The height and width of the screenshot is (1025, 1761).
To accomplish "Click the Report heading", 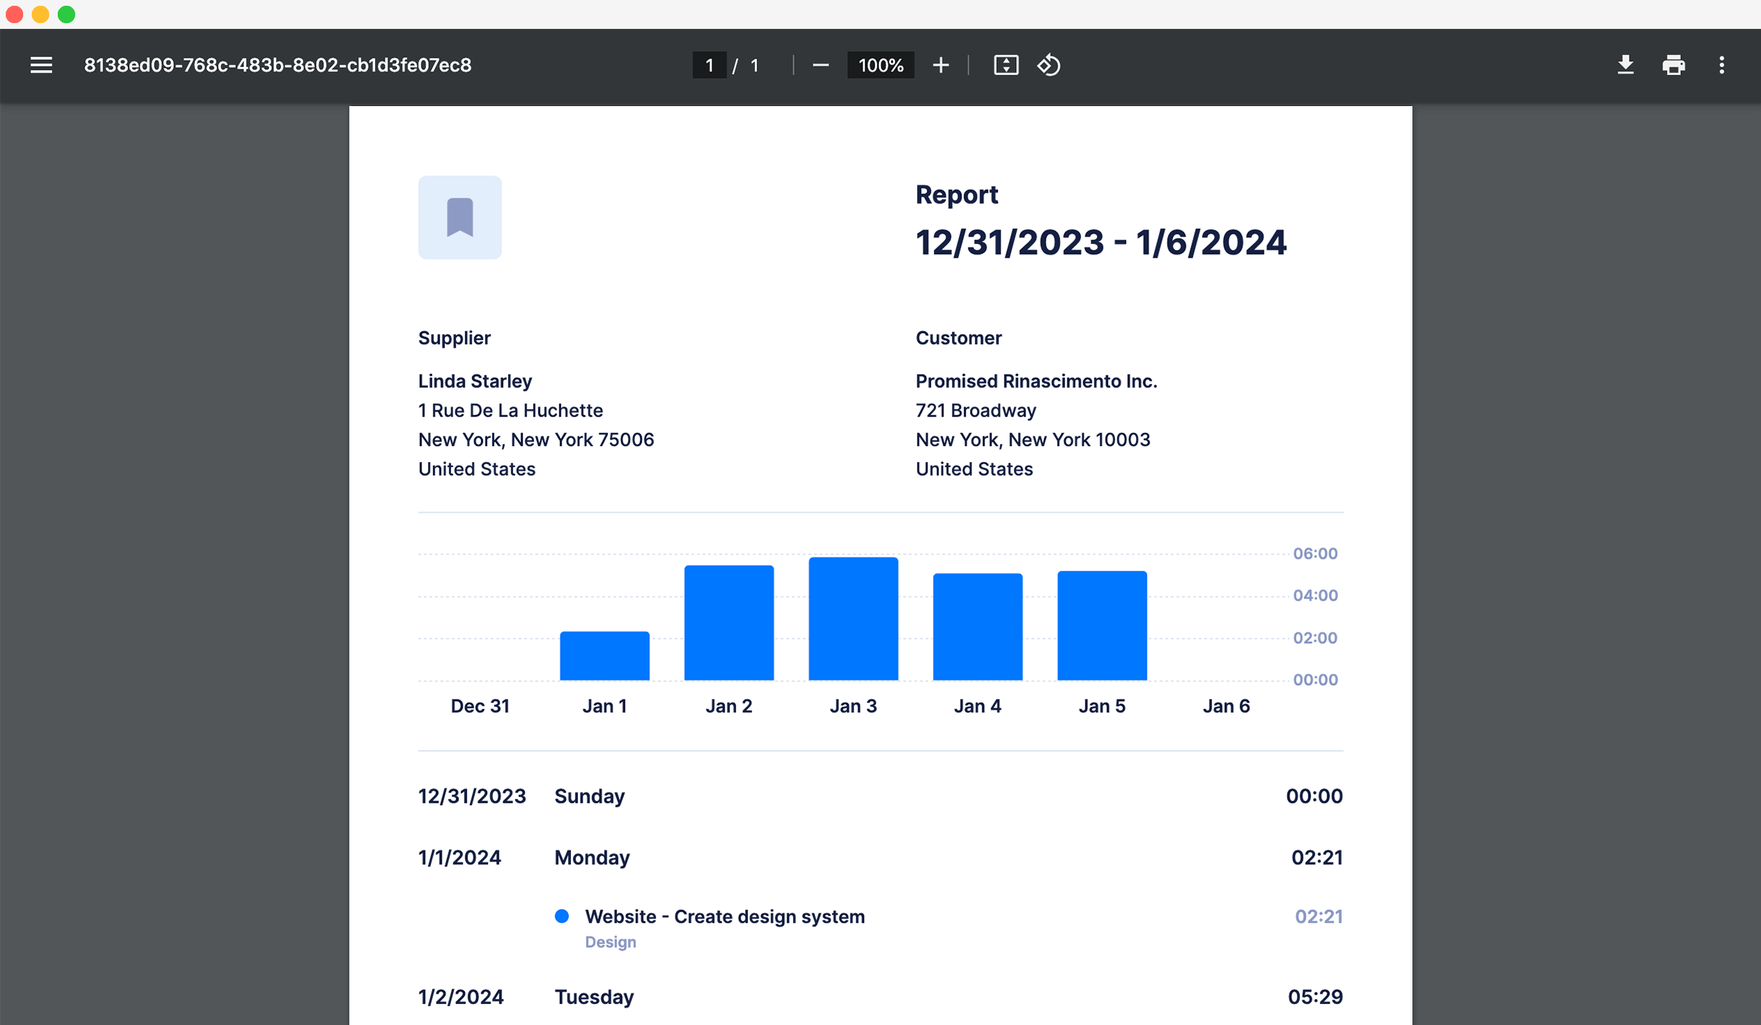I will point(957,195).
